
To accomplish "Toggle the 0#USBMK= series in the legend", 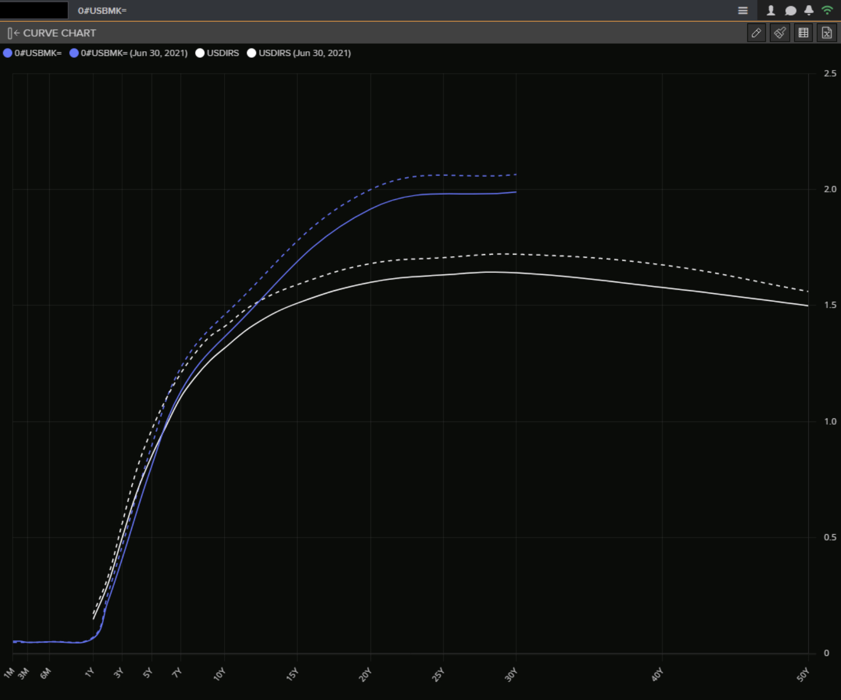I will [x=38, y=53].
